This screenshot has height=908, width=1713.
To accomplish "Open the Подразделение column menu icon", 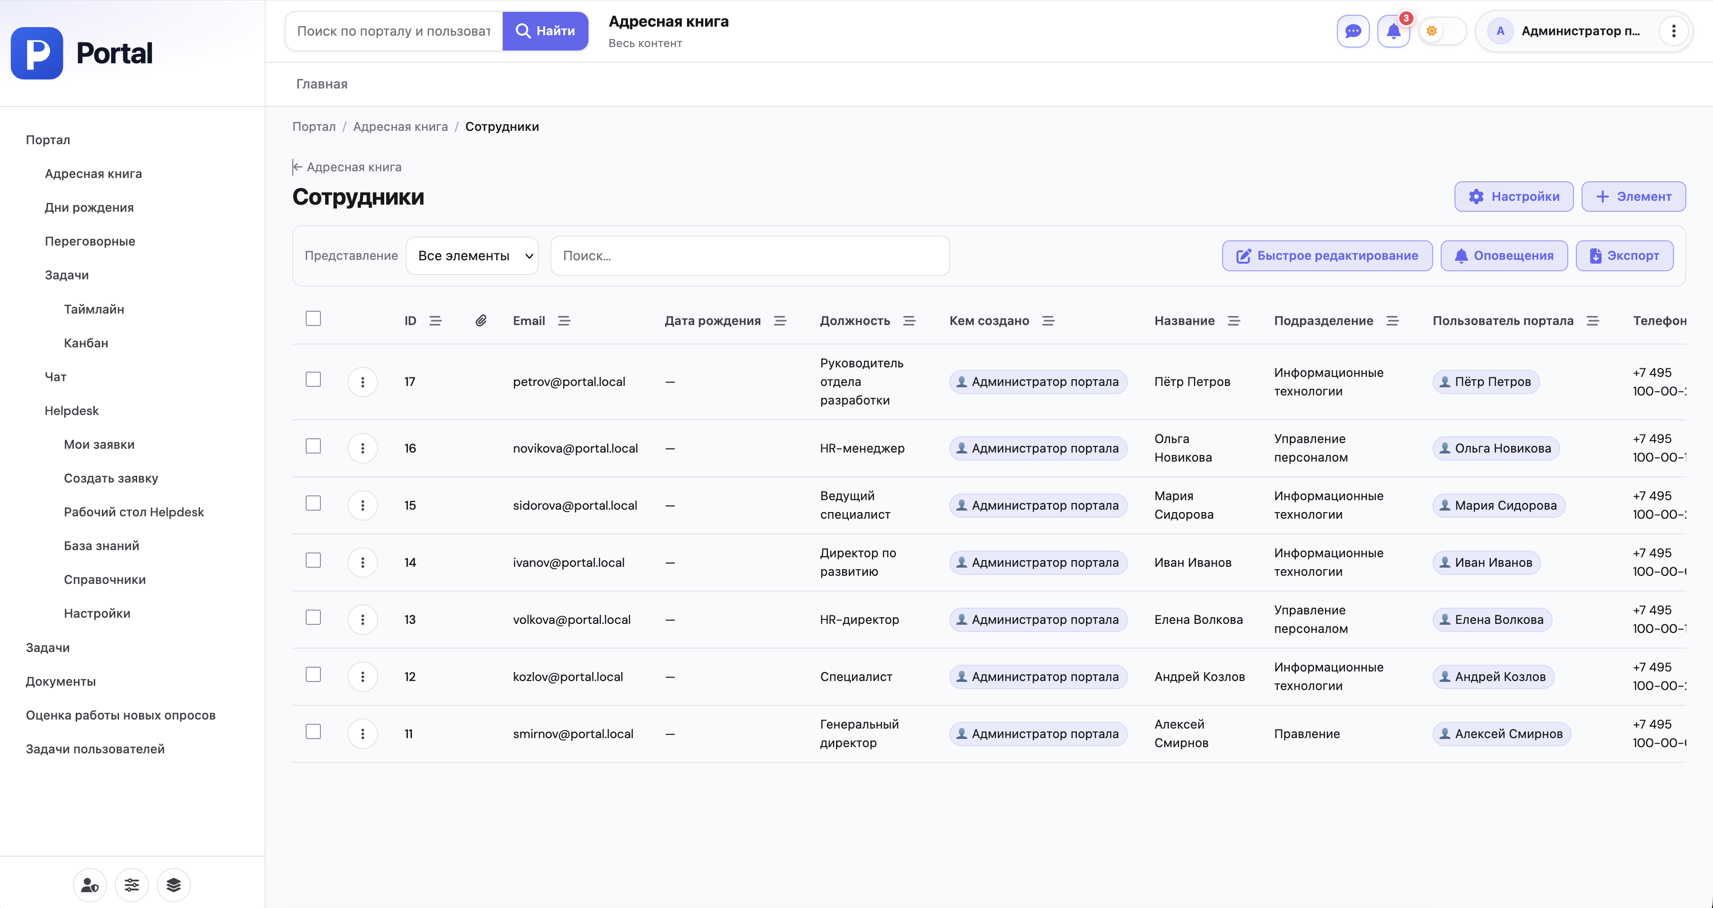I will coord(1393,321).
